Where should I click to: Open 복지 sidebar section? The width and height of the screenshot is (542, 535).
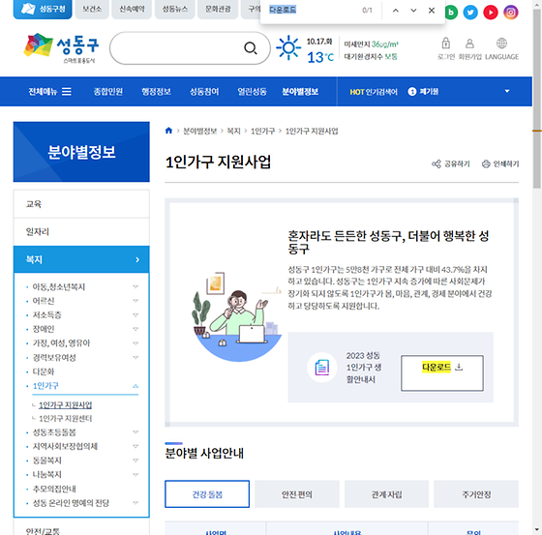point(81,259)
